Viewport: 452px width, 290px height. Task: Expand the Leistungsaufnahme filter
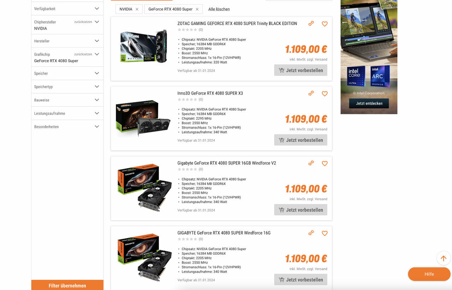click(x=67, y=113)
